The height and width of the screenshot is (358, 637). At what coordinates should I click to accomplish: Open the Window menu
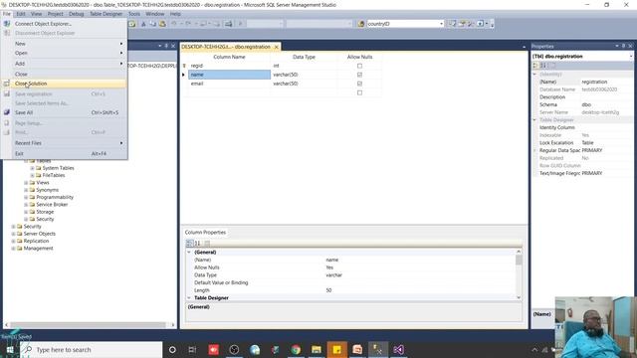click(x=155, y=14)
